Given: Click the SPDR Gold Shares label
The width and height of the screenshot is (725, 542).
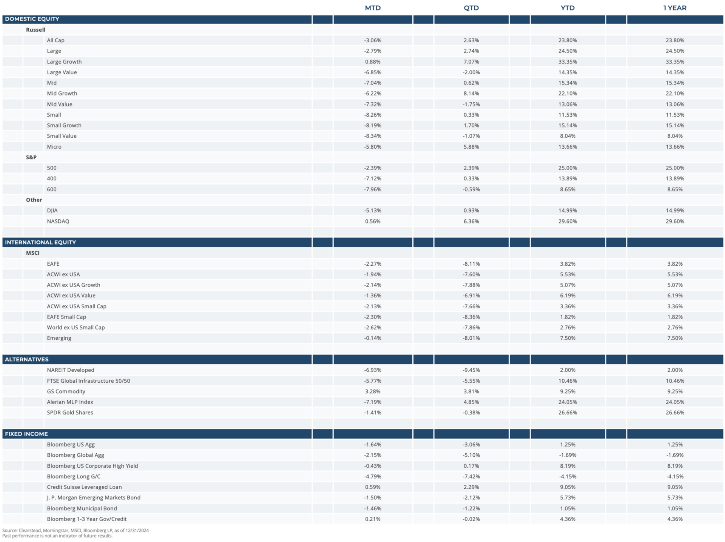Looking at the screenshot, I should [70, 413].
